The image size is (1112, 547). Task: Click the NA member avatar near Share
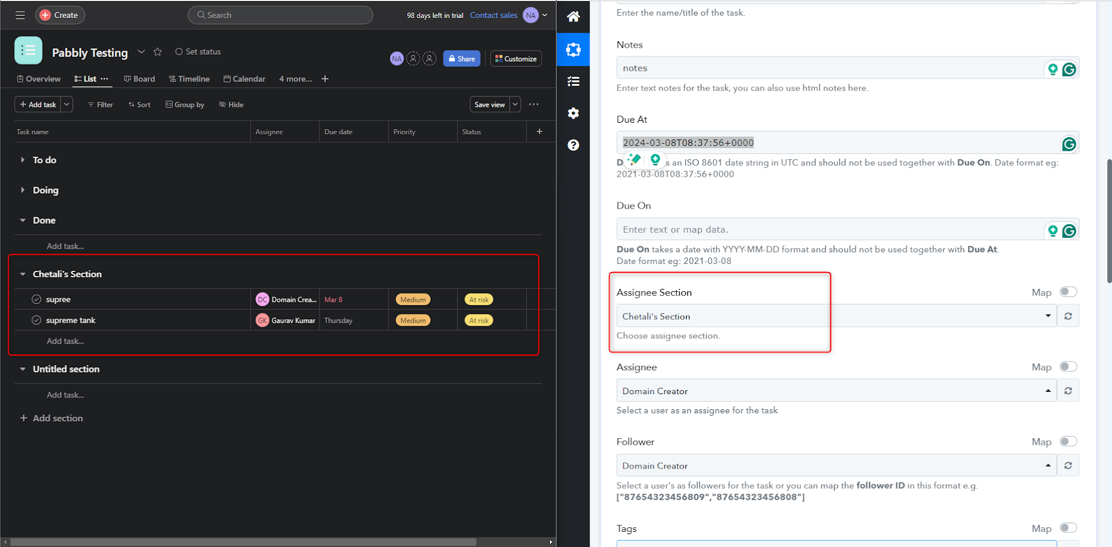coord(397,59)
